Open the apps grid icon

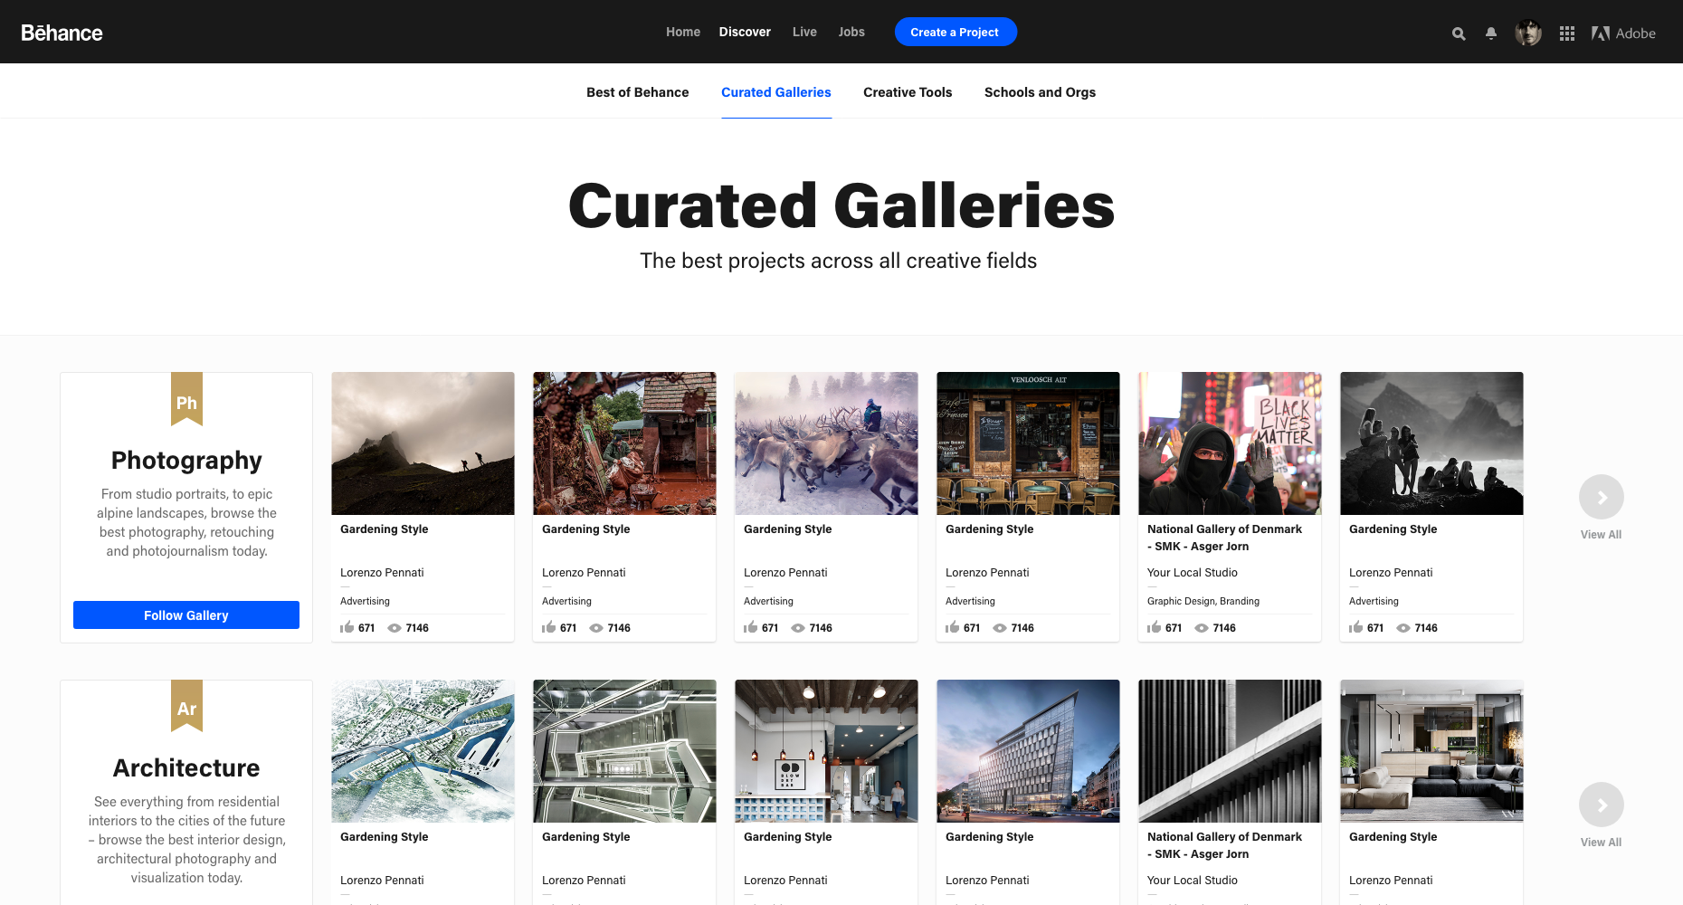click(1567, 33)
